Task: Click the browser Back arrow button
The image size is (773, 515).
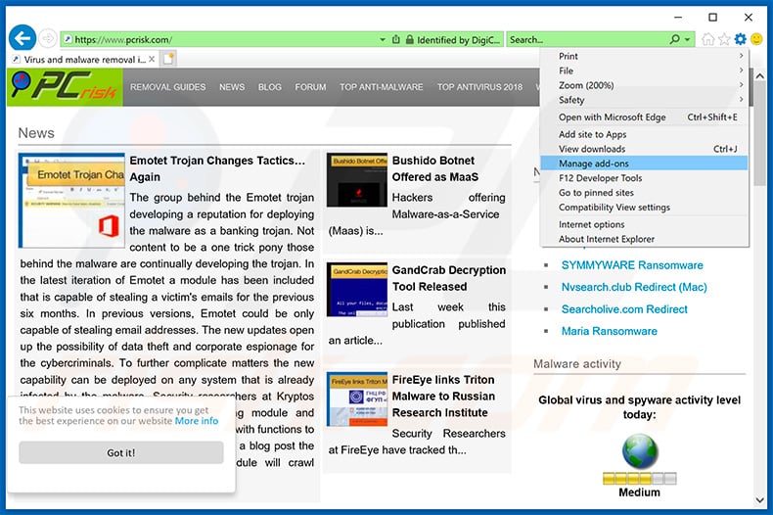Action: pyautogui.click(x=23, y=38)
